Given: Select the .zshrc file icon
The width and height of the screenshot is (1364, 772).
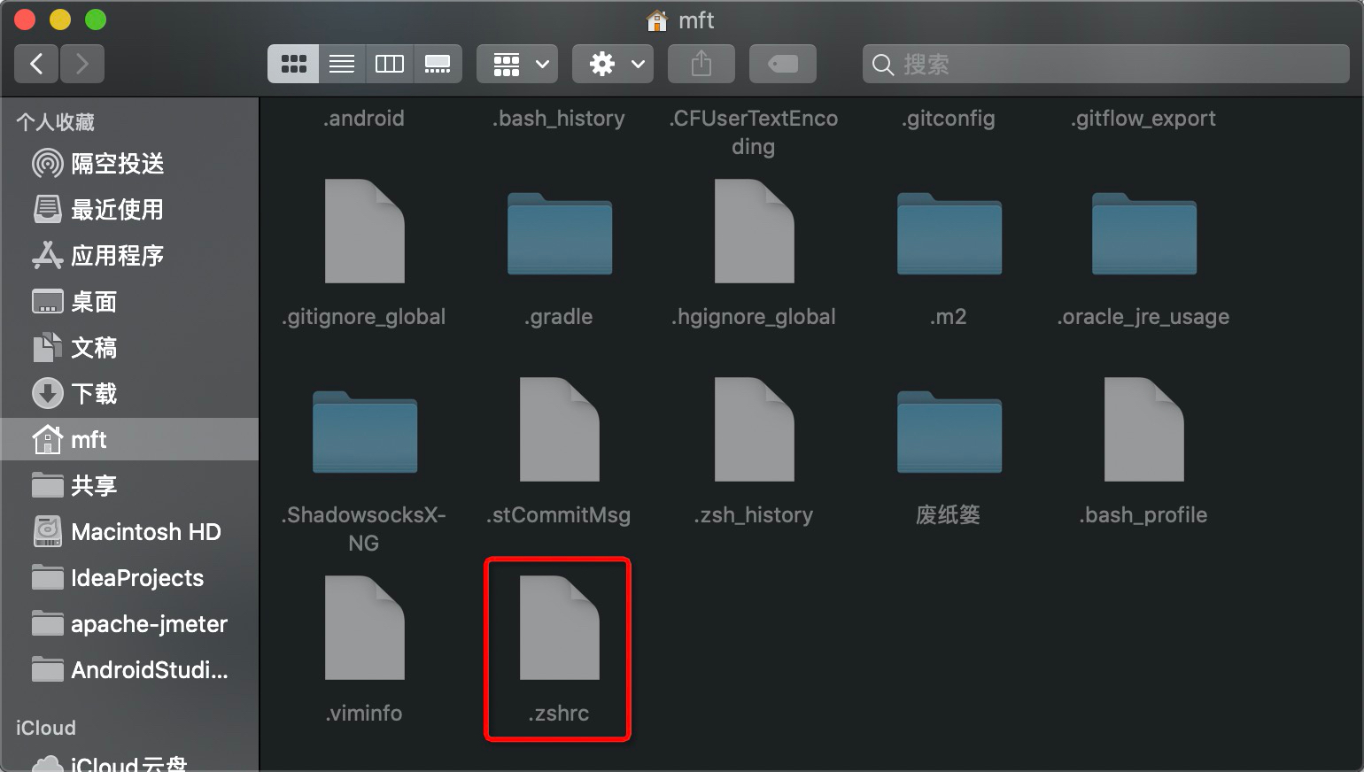Looking at the screenshot, I should click(560, 628).
